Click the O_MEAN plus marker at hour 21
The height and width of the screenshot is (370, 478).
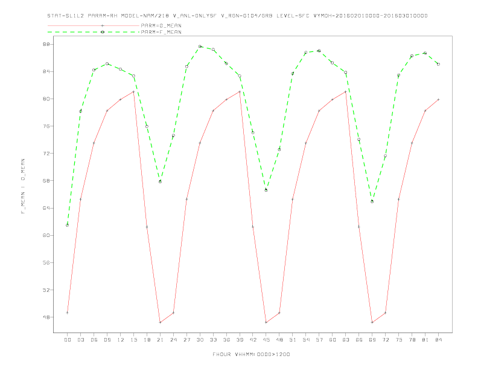pyautogui.click(x=160, y=322)
